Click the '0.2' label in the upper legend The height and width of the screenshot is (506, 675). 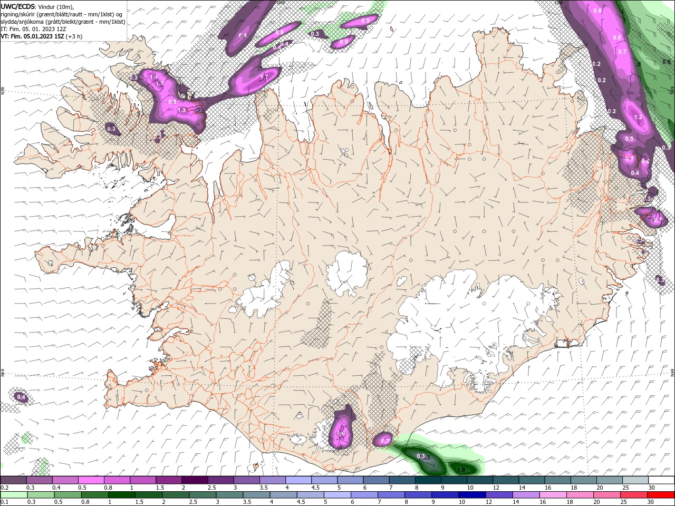4,488
